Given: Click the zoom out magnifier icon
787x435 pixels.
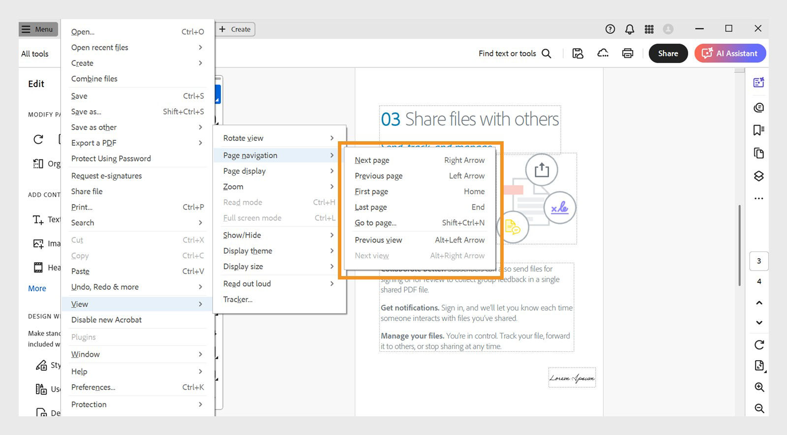Looking at the screenshot, I should (759, 408).
